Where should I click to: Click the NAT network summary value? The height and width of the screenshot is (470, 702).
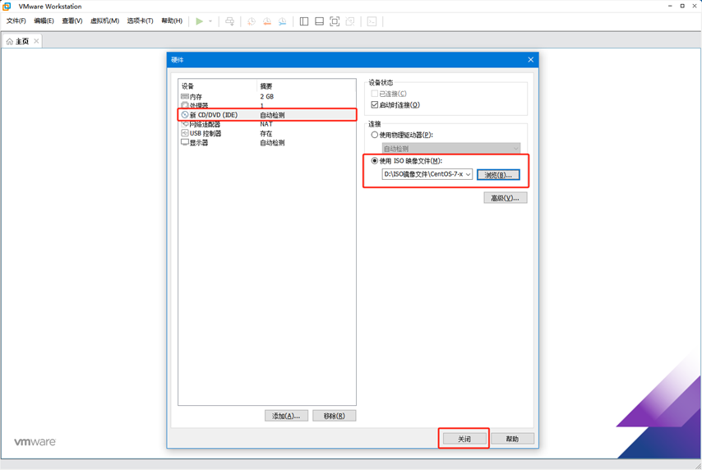coord(266,124)
